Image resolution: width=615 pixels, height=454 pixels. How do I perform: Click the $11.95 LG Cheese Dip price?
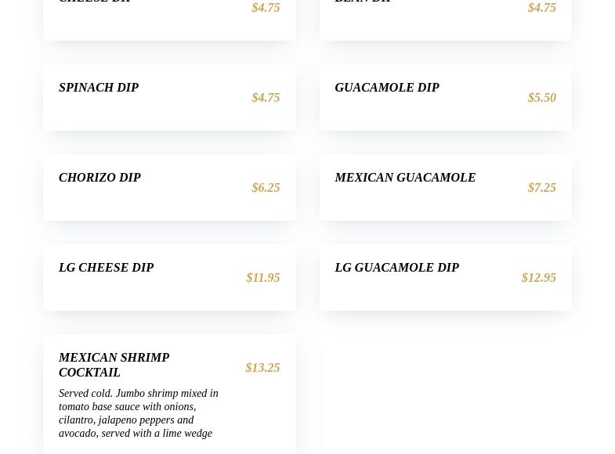(x=263, y=278)
